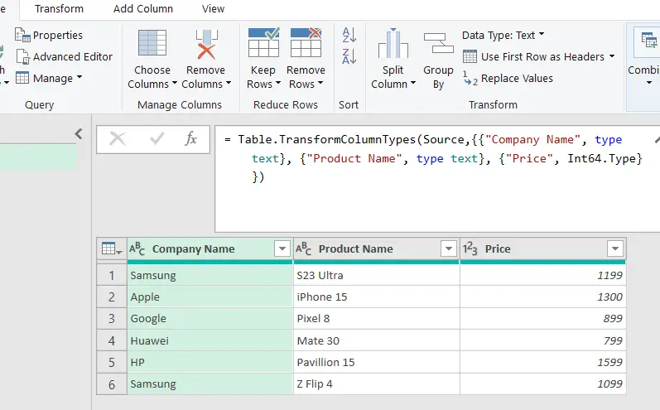Select row number 4
The height and width of the screenshot is (410, 660).
[x=112, y=340]
